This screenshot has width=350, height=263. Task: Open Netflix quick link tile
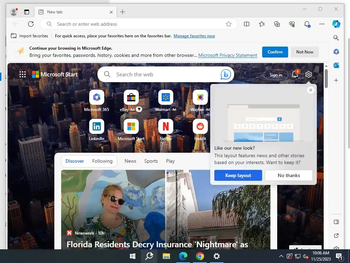pos(166,130)
